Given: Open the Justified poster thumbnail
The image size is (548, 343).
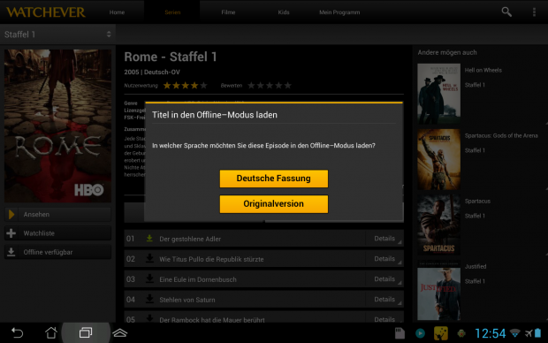Looking at the screenshot, I should click(x=438, y=290).
